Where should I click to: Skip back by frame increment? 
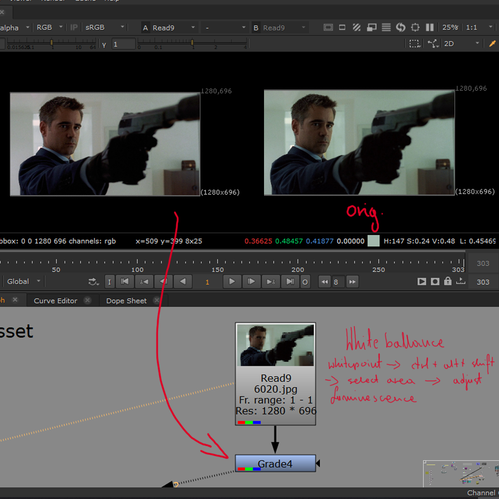[325, 282]
